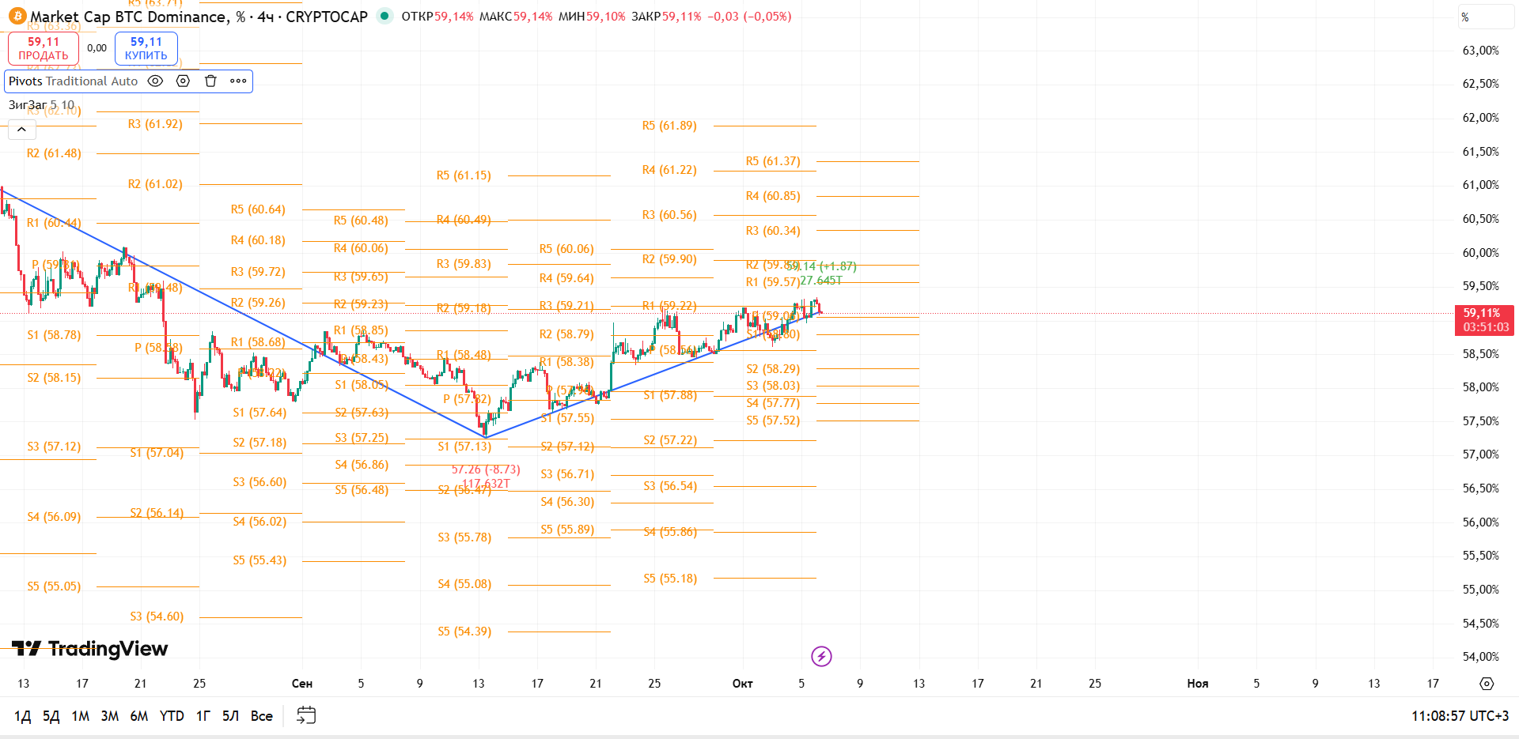
Task: Click the R2 (61.48) pivot label
Action: click(x=54, y=153)
